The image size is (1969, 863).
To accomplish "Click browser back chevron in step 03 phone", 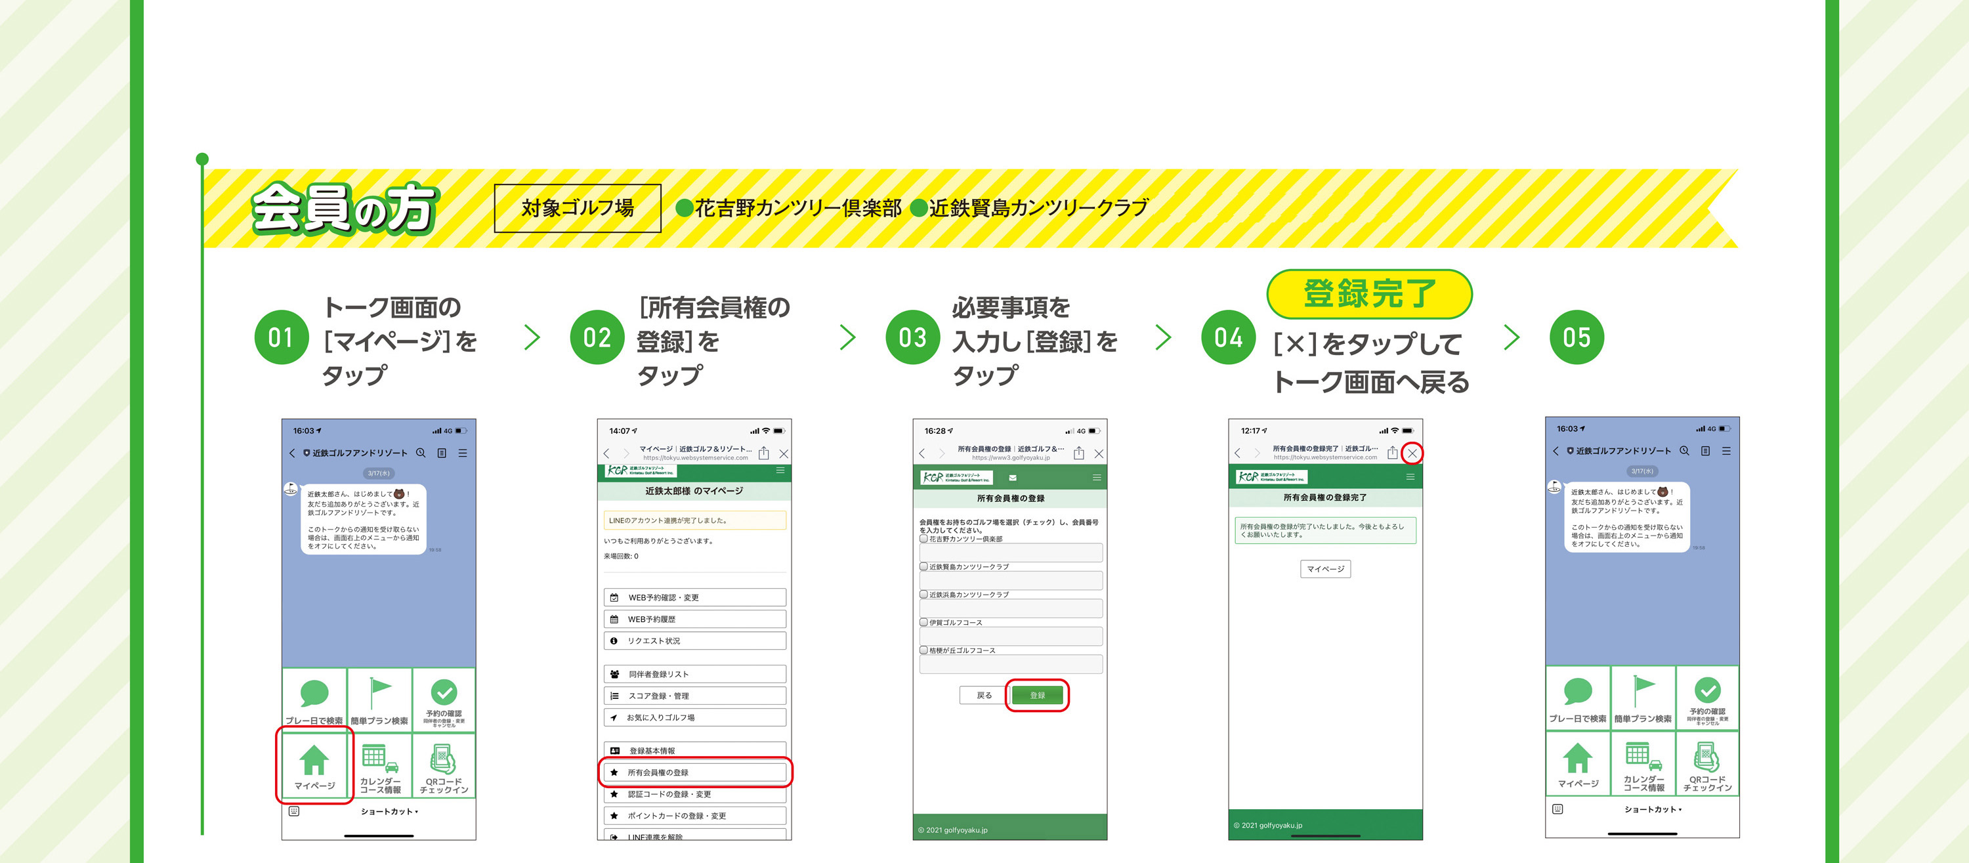I will point(923,453).
